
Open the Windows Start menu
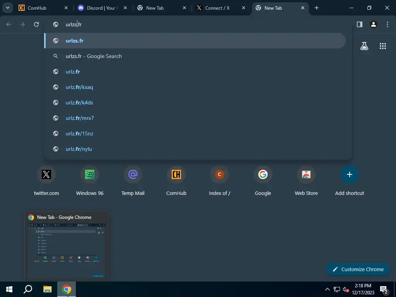click(x=9, y=289)
